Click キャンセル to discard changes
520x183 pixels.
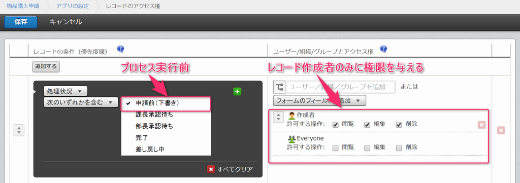pos(66,22)
